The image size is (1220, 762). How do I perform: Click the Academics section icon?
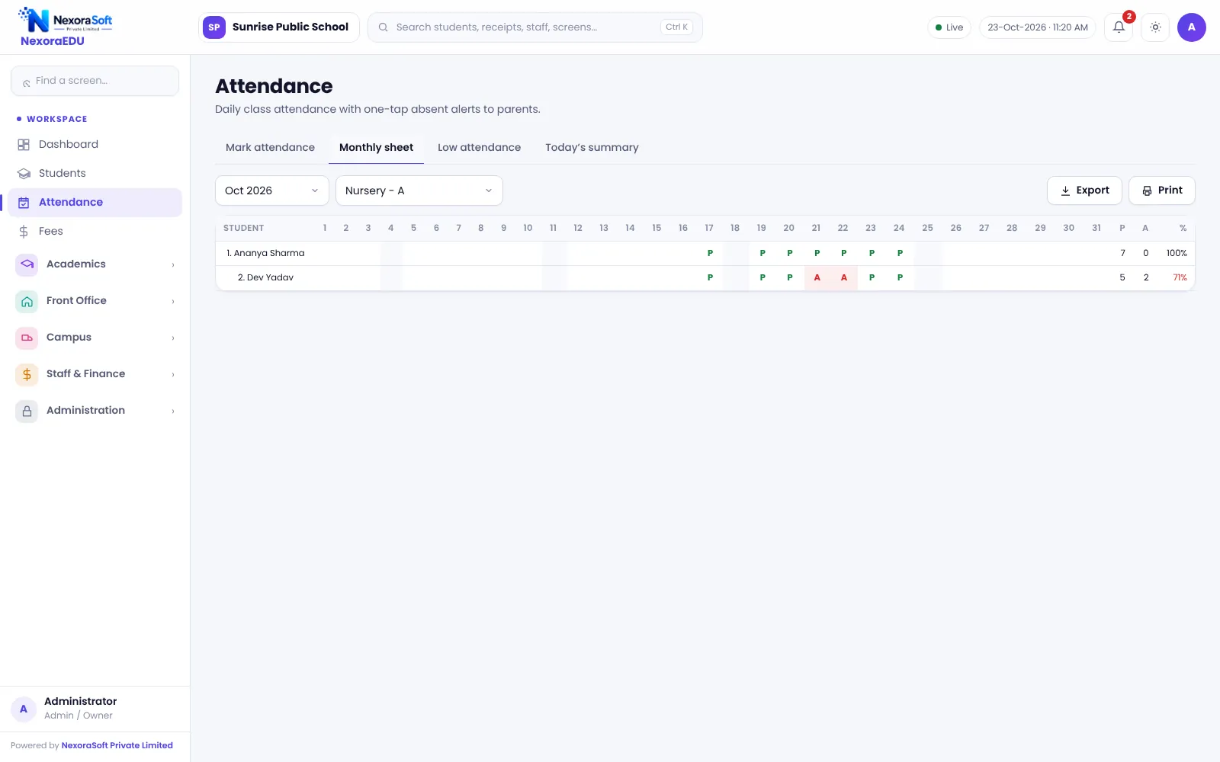click(27, 264)
